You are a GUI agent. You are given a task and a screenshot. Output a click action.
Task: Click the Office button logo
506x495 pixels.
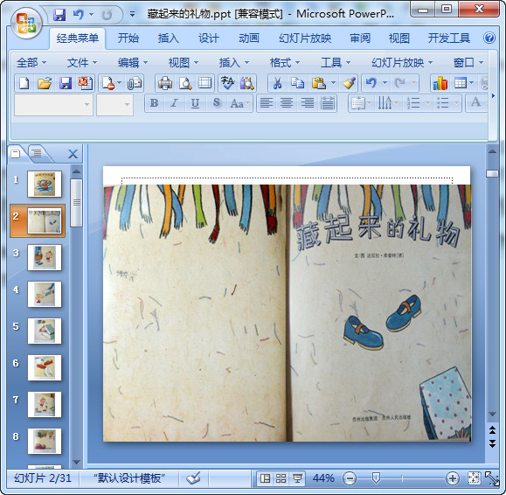(26, 24)
